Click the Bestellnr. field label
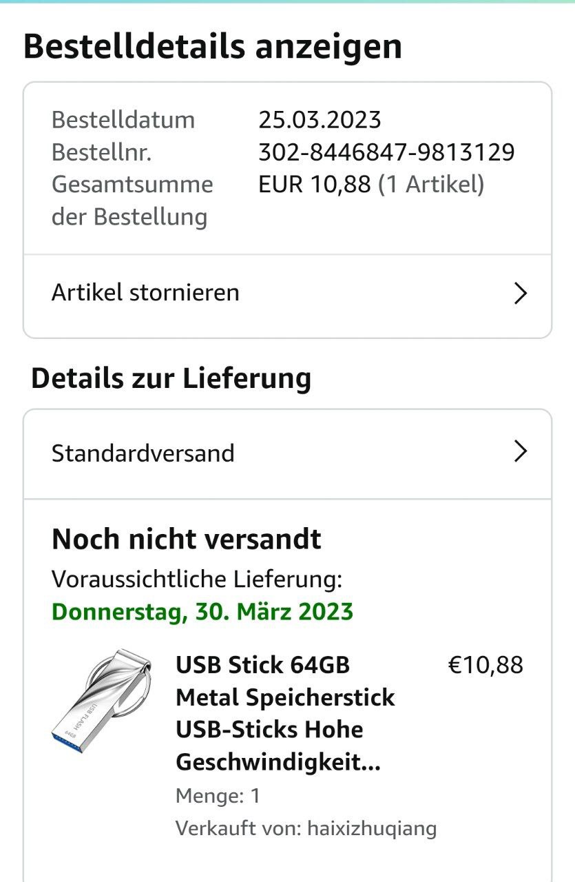575x882 pixels. coord(101,152)
